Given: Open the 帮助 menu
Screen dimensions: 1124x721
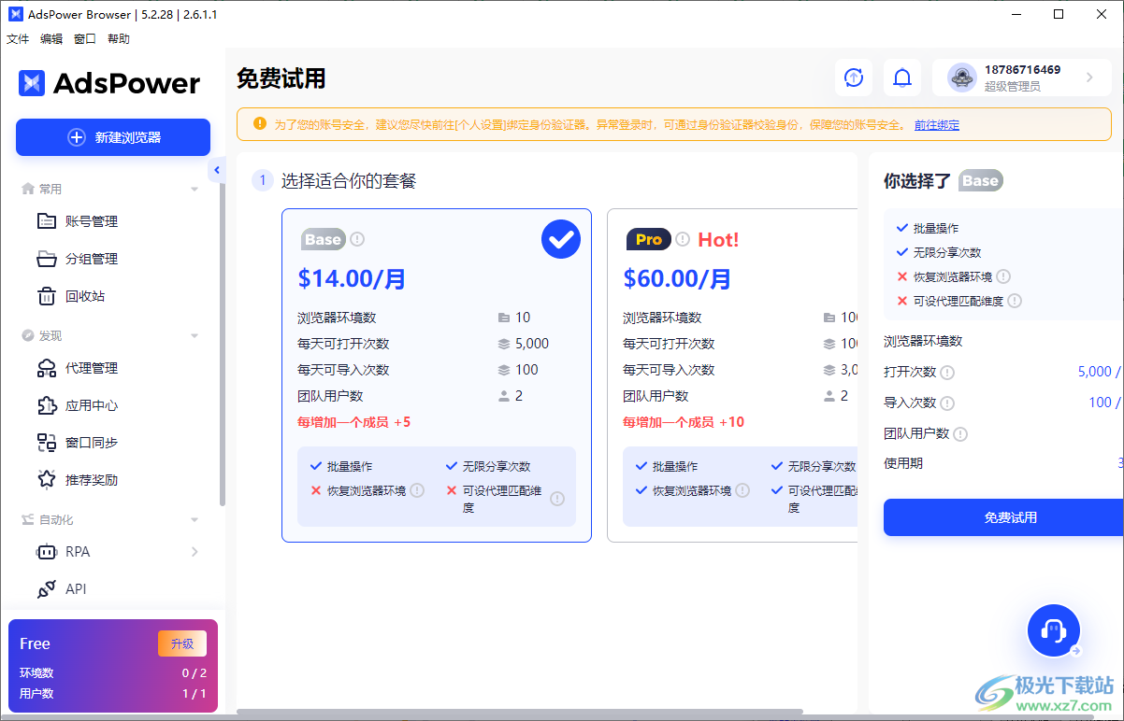Looking at the screenshot, I should [118, 38].
